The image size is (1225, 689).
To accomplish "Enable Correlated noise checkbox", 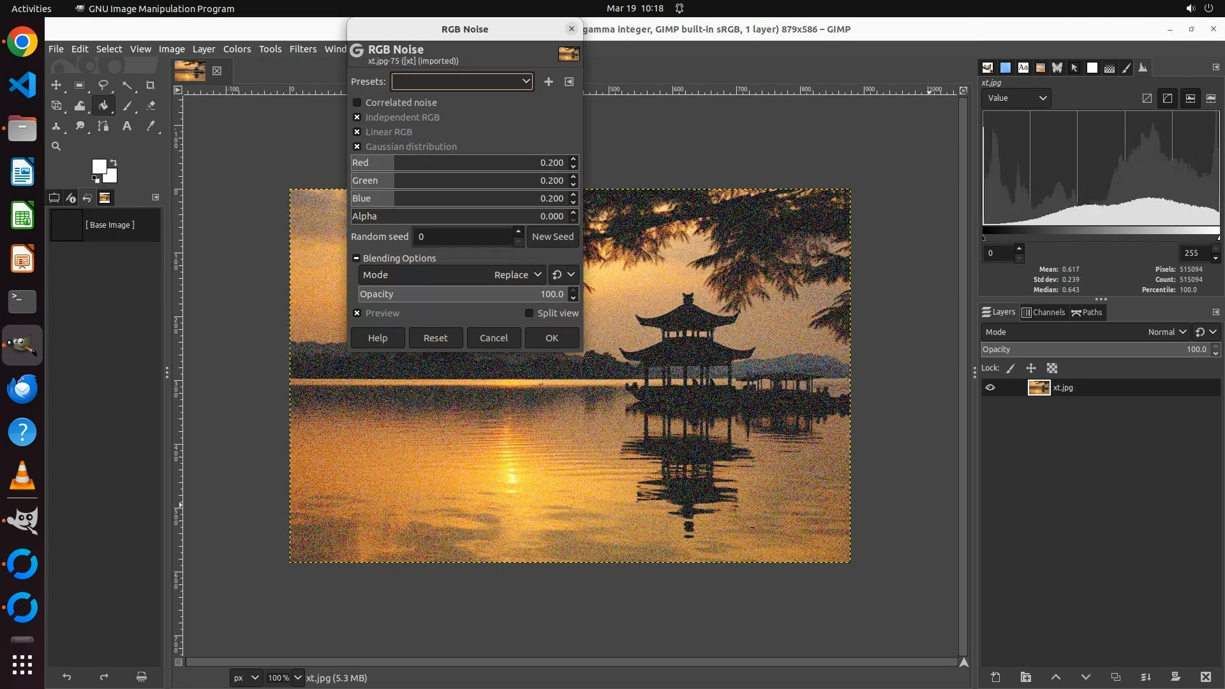I will pyautogui.click(x=357, y=103).
